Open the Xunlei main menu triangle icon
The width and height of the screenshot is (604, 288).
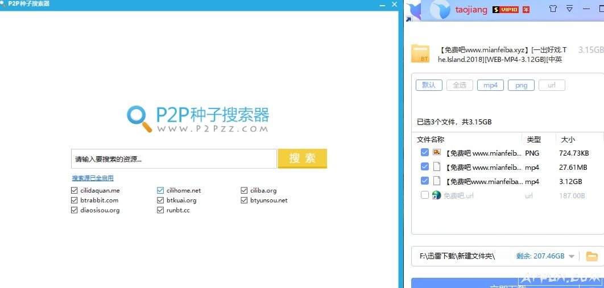tap(570, 9)
